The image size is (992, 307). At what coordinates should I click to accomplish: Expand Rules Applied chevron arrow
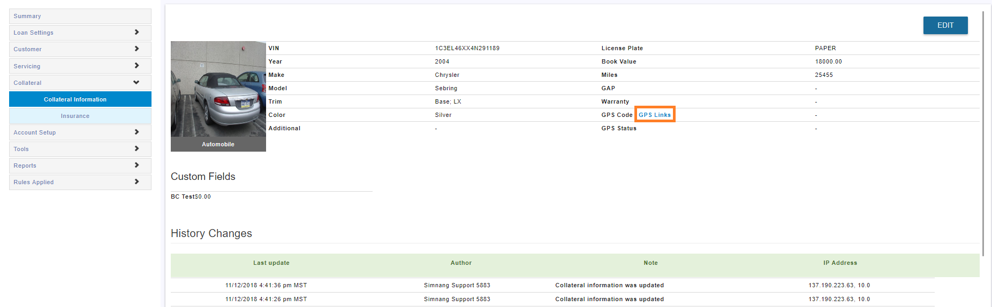pos(137,182)
